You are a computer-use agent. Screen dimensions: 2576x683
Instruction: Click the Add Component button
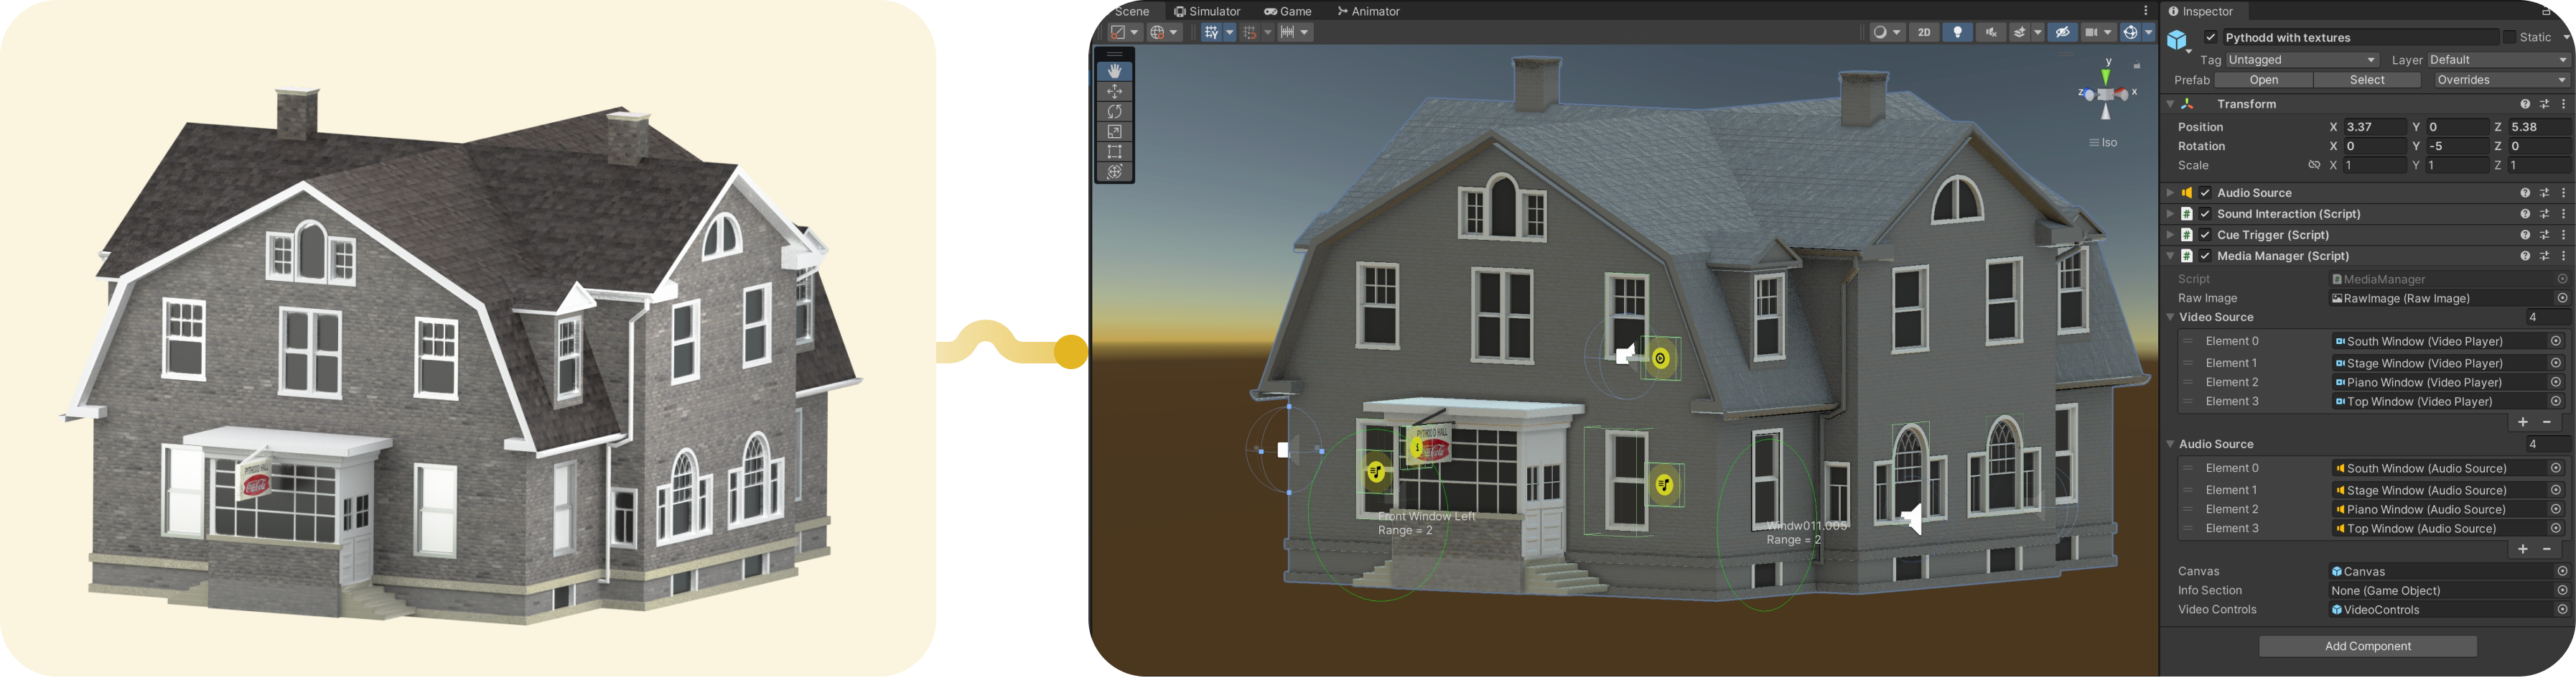pos(2368,645)
